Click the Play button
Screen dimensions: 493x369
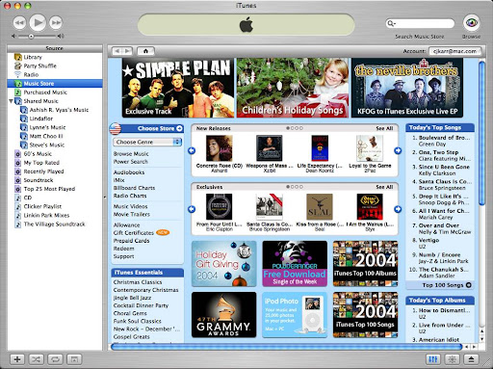coord(38,22)
